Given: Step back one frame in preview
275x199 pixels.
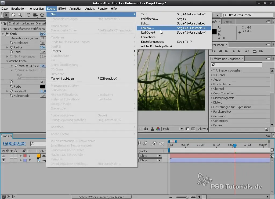Looking at the screenshot, I should [x=220, y=51].
